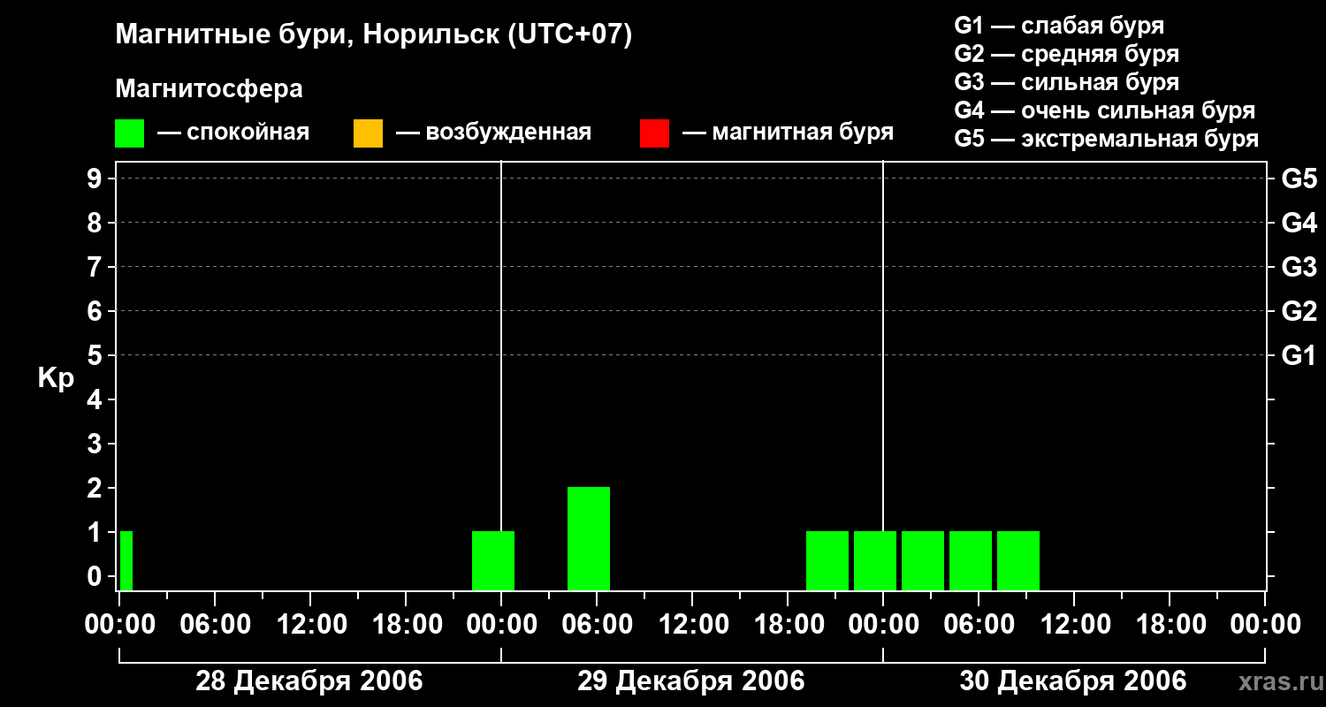Click the 'G1 — слабая буря' legend line

(1059, 26)
